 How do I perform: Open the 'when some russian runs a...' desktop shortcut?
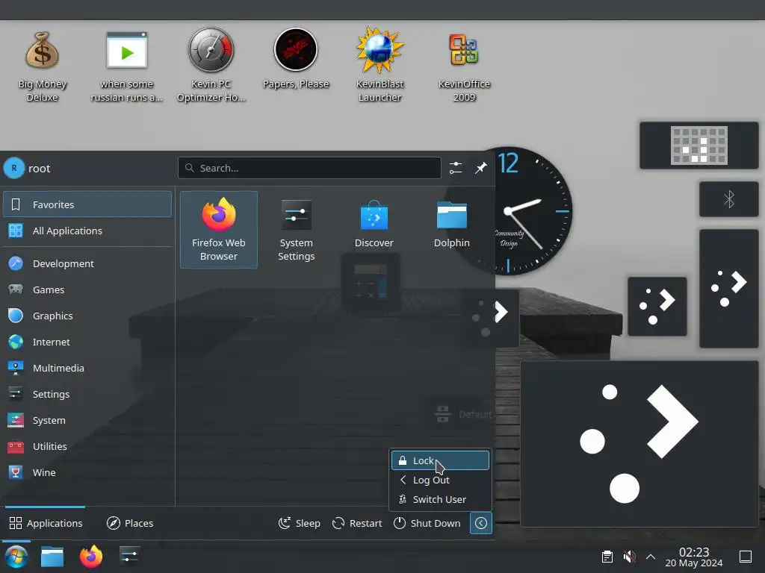click(x=126, y=66)
